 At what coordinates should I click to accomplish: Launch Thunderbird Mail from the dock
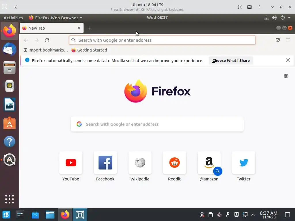coord(10,49)
